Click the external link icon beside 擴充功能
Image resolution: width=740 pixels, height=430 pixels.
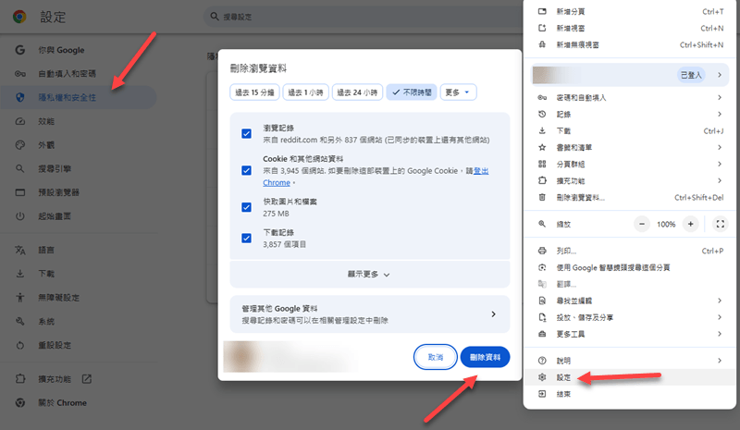(87, 378)
